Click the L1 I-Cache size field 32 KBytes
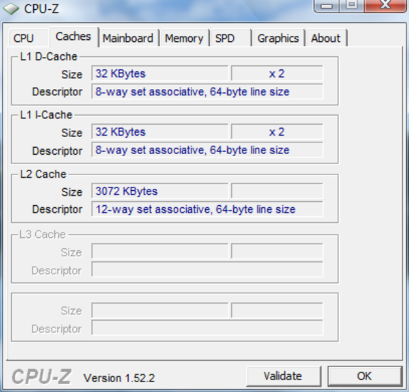 tap(160, 132)
